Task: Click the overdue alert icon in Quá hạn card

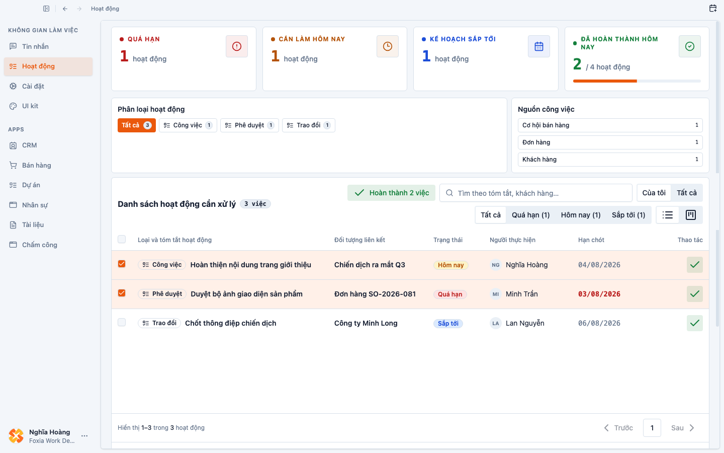Action: coord(237,46)
